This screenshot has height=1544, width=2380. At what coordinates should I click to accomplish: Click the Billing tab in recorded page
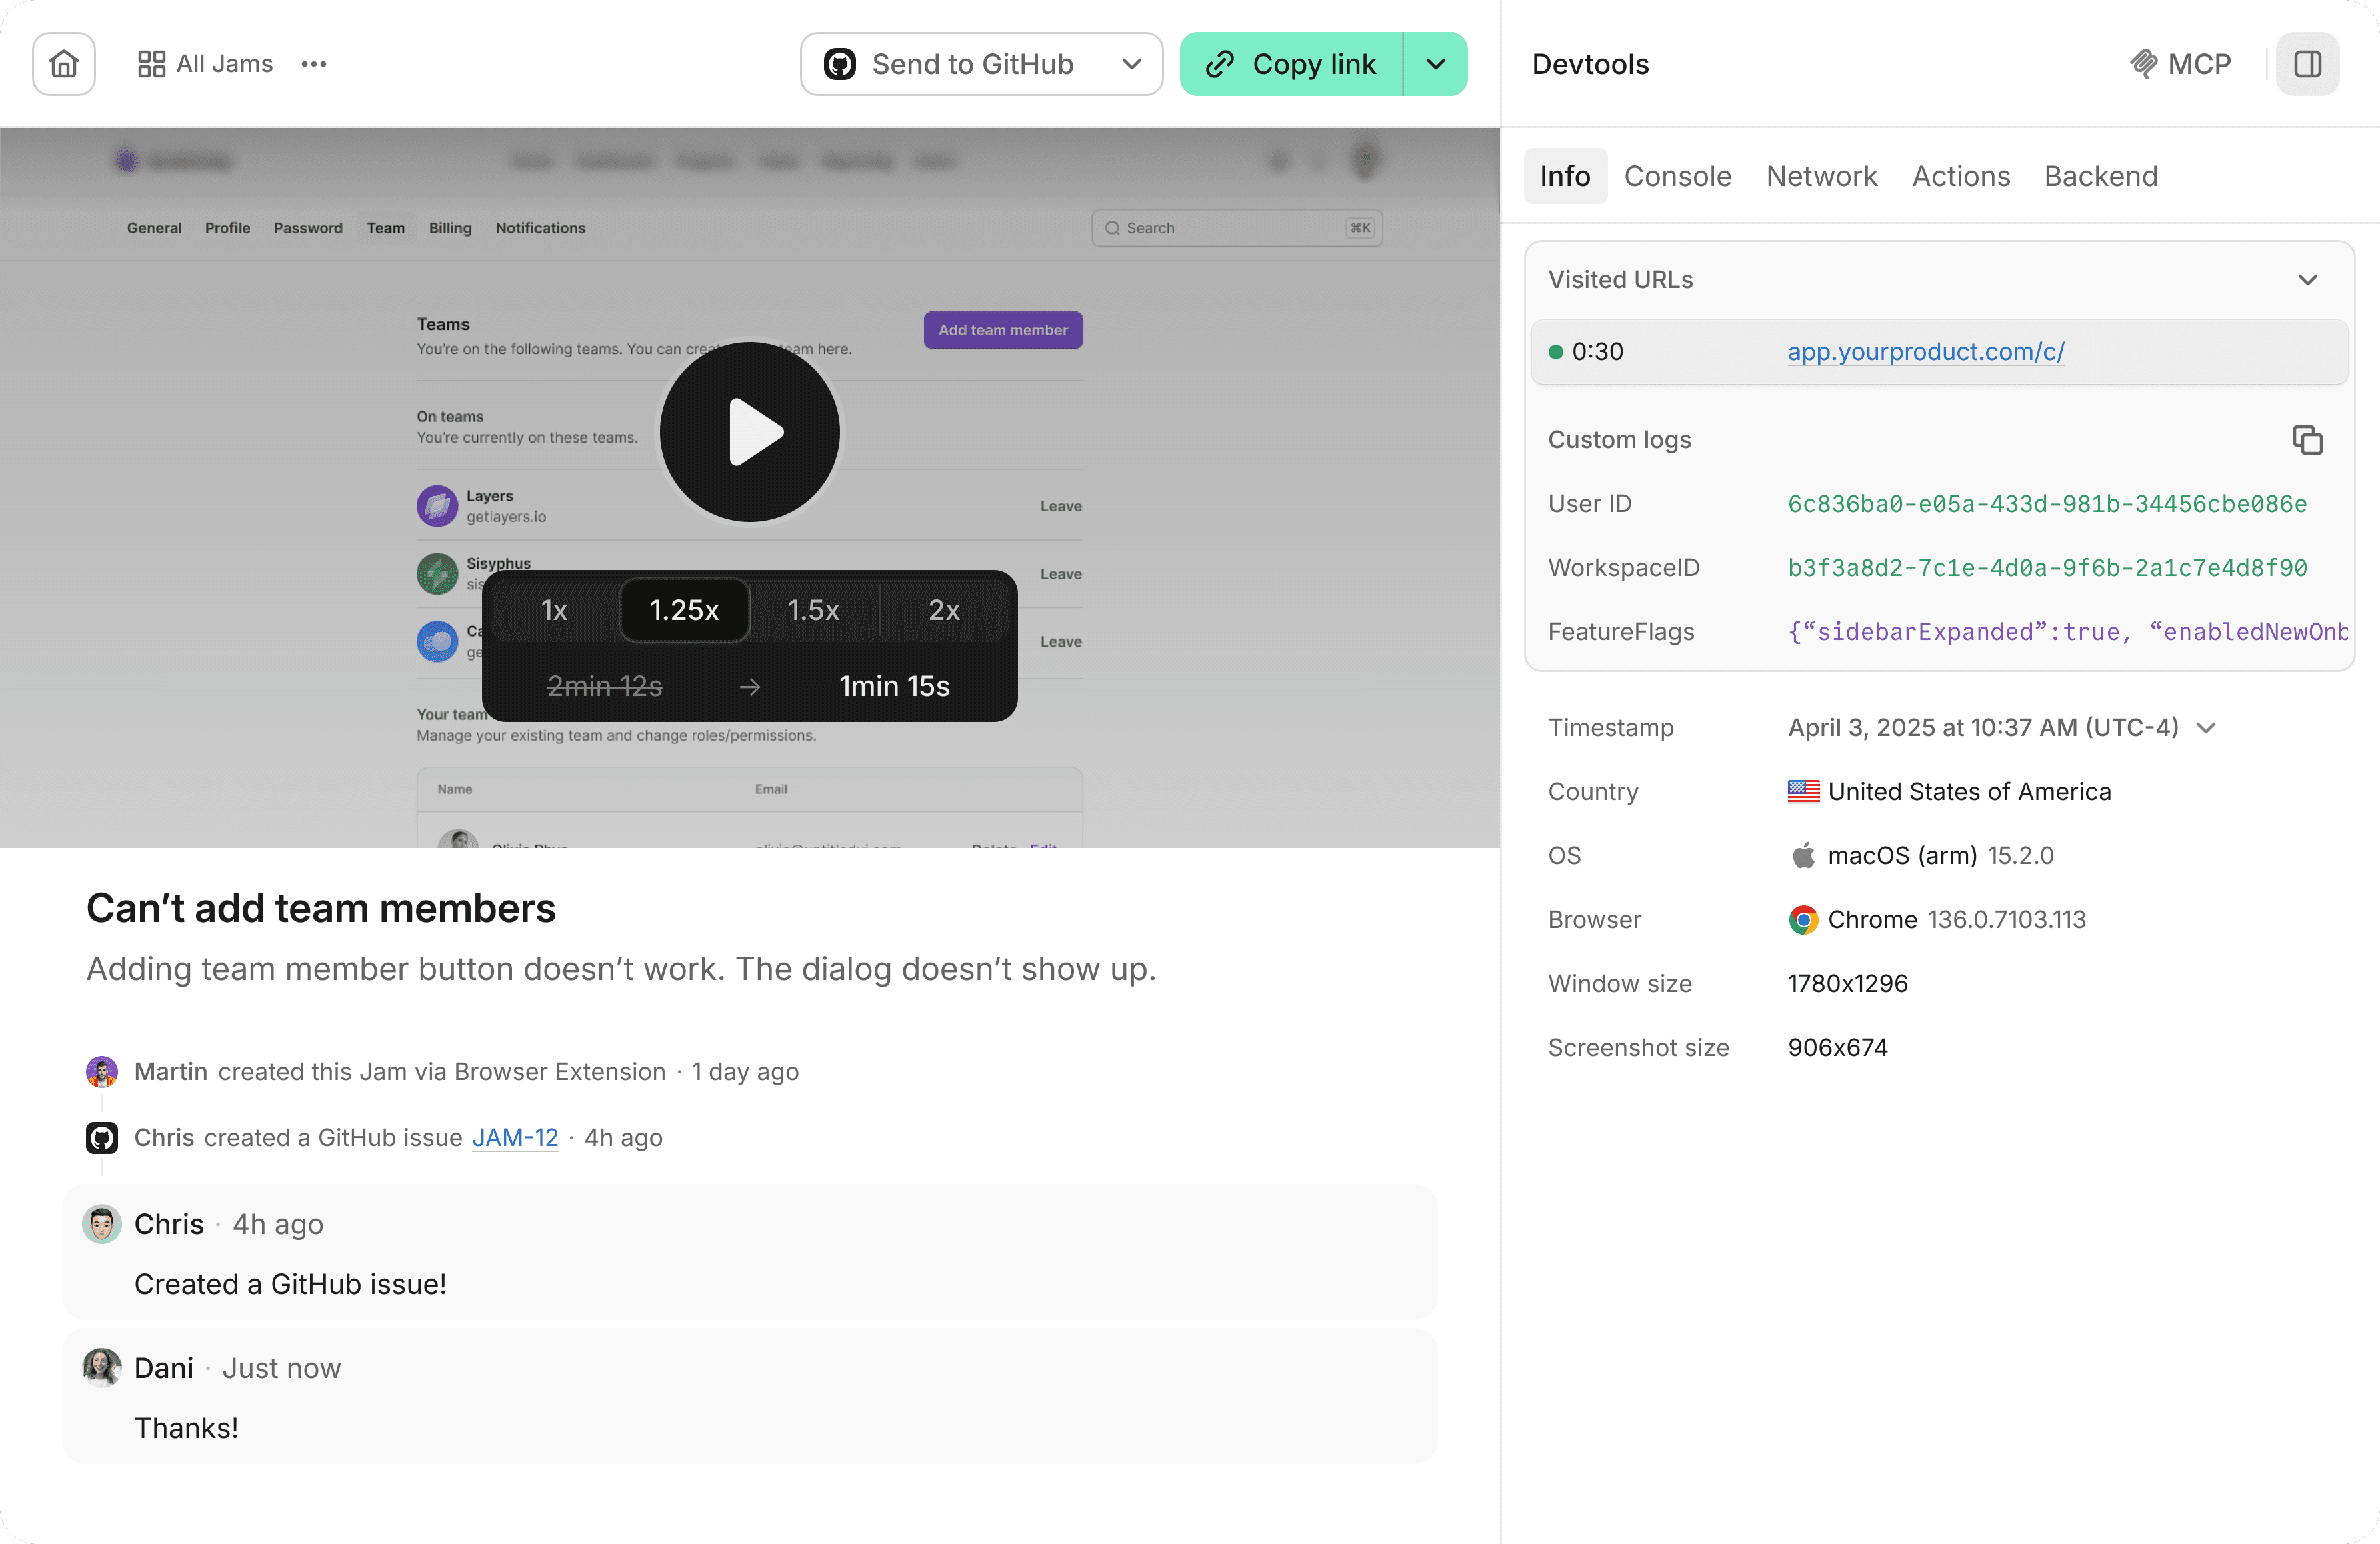pos(450,228)
